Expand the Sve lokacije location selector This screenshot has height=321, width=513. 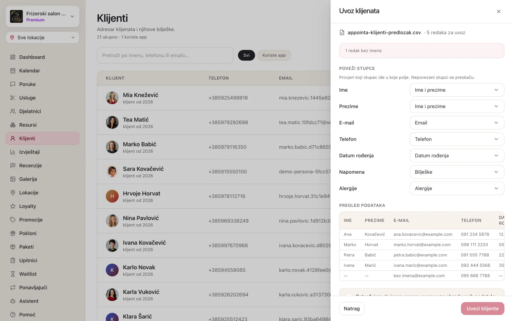click(x=42, y=37)
